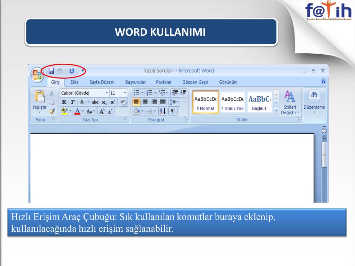Open the Düzenleme group menu
The image size is (355, 266).
[314, 103]
